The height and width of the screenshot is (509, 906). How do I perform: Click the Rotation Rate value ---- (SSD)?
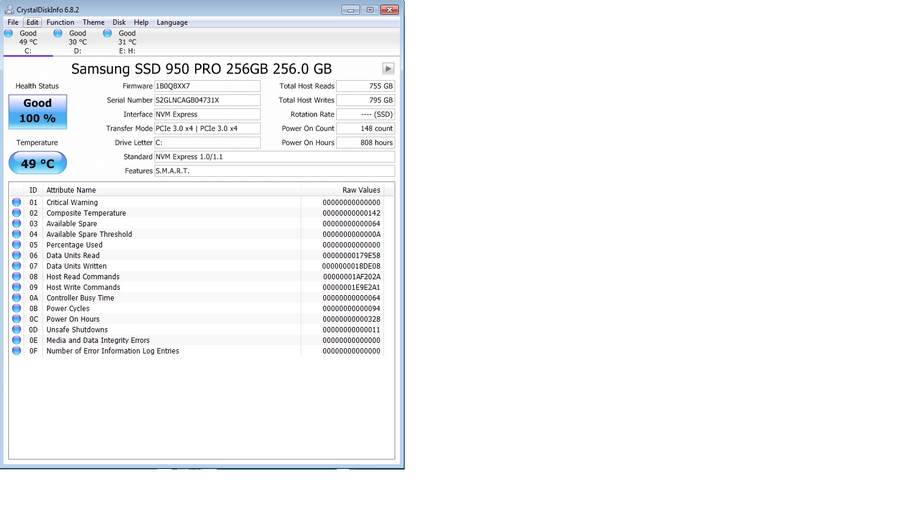(x=366, y=114)
